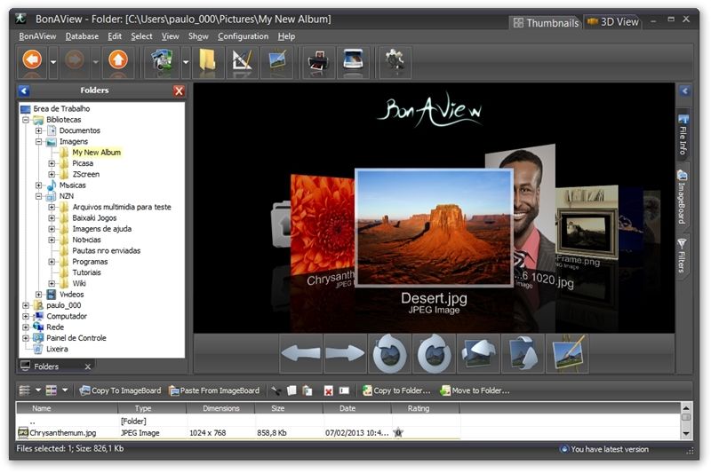Viewport: 711px width, 473px height.
Task: Open the BonAView menu
Action: point(37,36)
